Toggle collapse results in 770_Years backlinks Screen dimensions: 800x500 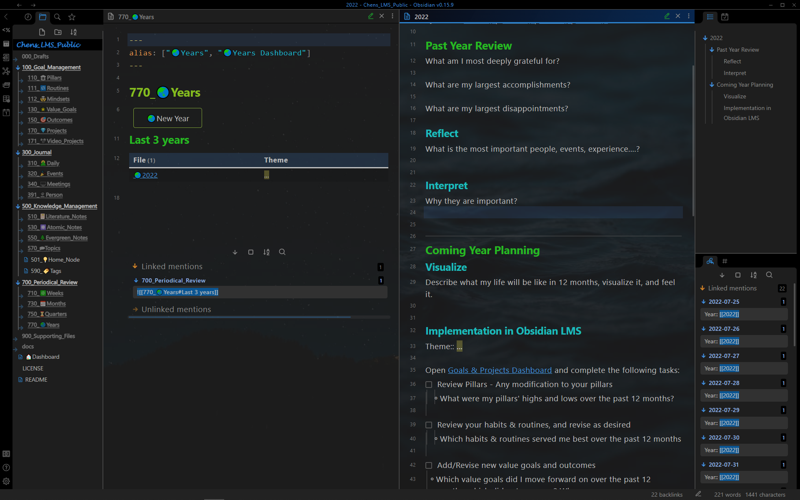(235, 252)
